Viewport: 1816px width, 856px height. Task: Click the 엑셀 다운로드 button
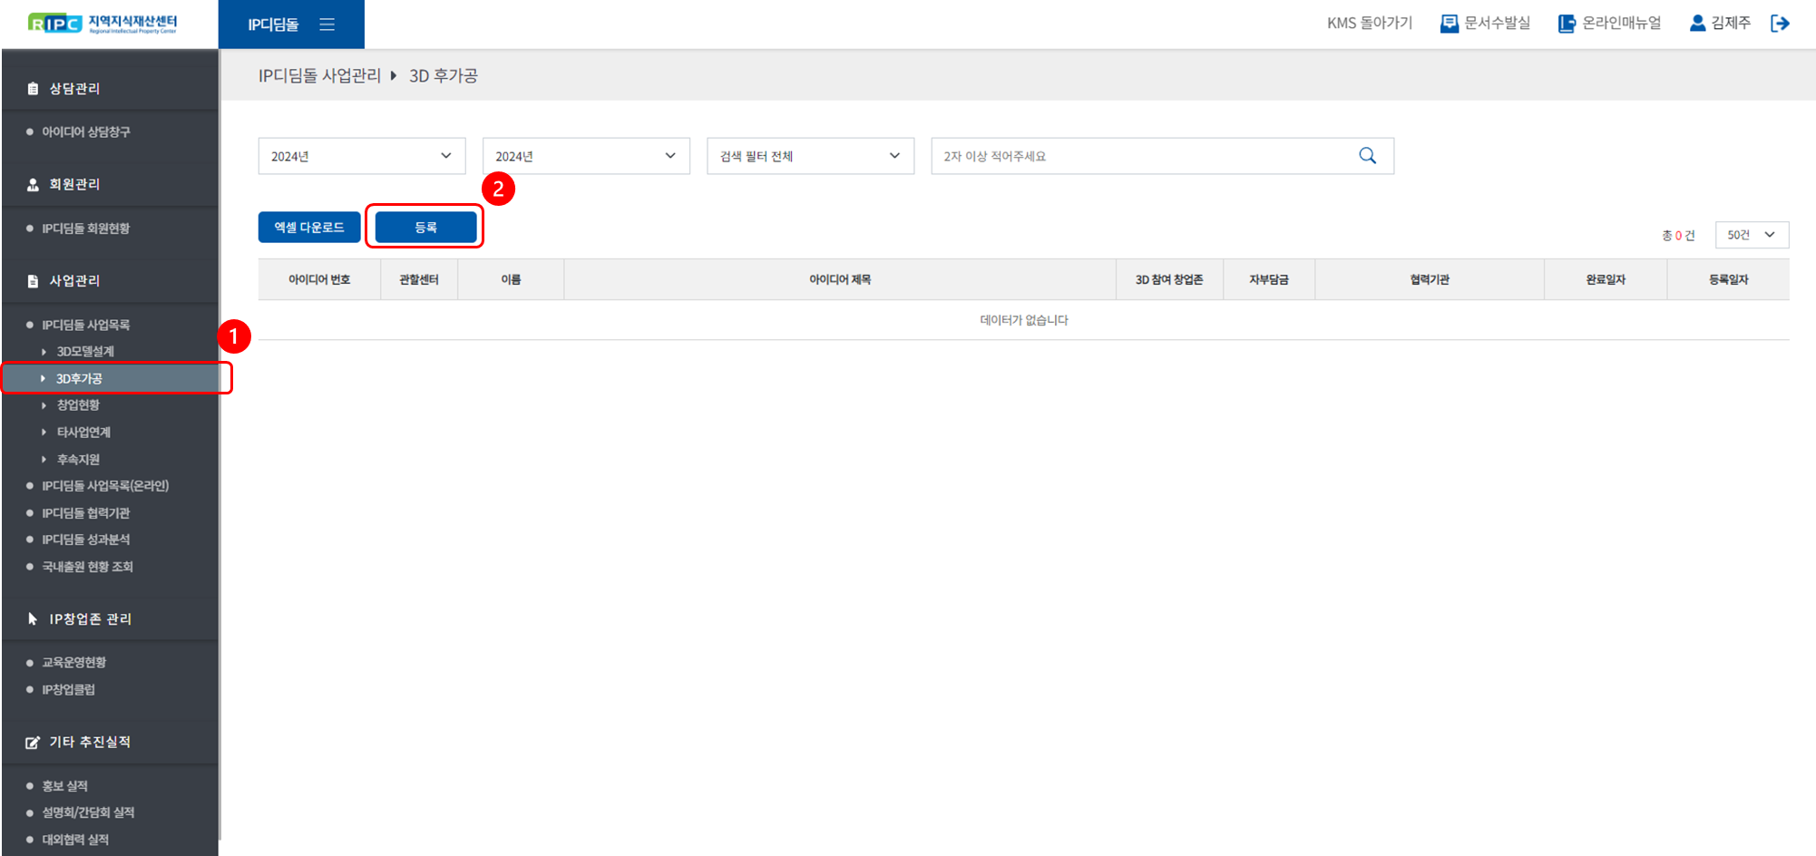pyautogui.click(x=308, y=228)
